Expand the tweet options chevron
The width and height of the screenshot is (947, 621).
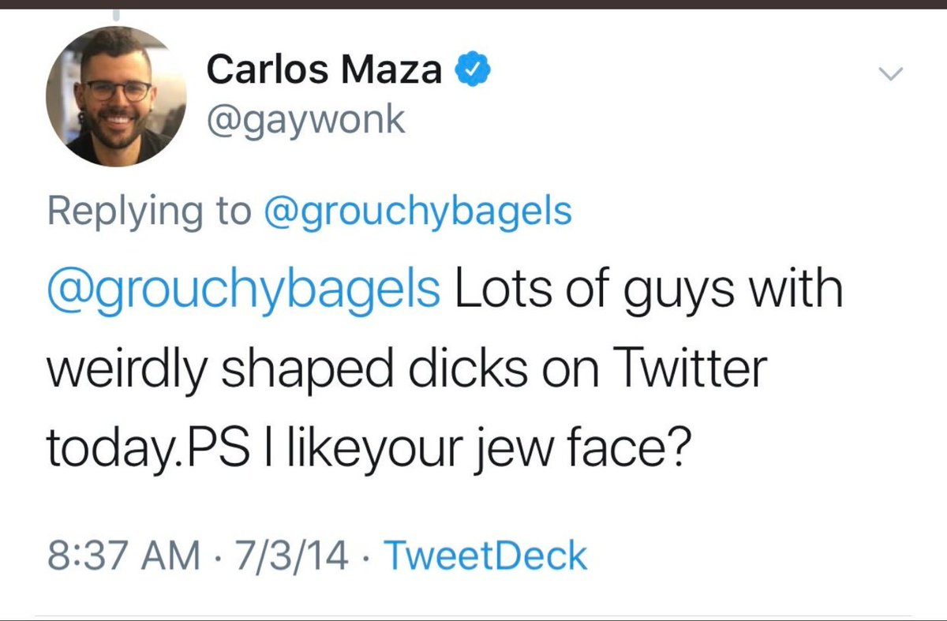tap(890, 75)
